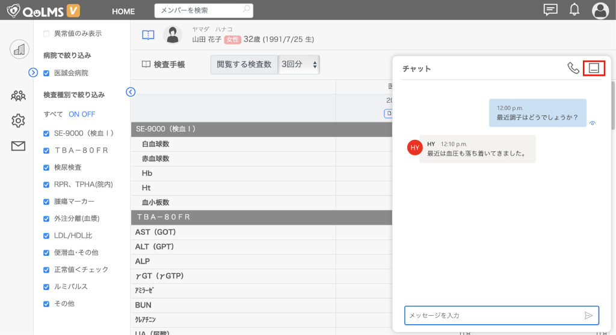Click the chat message icon in header
Image resolution: width=616 pixels, height=335 pixels.
coord(550,10)
